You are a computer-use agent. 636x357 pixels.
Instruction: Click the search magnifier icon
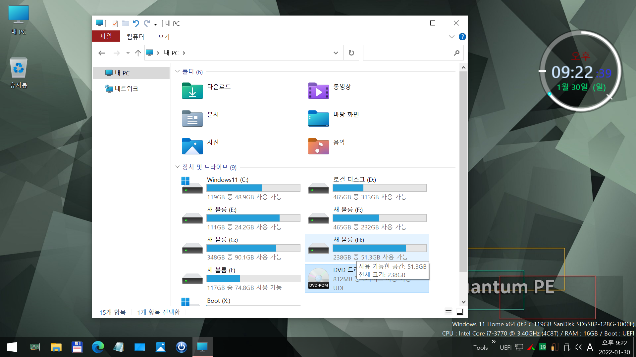(x=457, y=53)
